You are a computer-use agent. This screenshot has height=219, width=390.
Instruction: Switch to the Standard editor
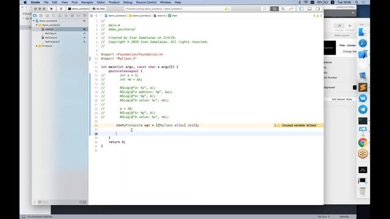pyautogui.click(x=274, y=9)
